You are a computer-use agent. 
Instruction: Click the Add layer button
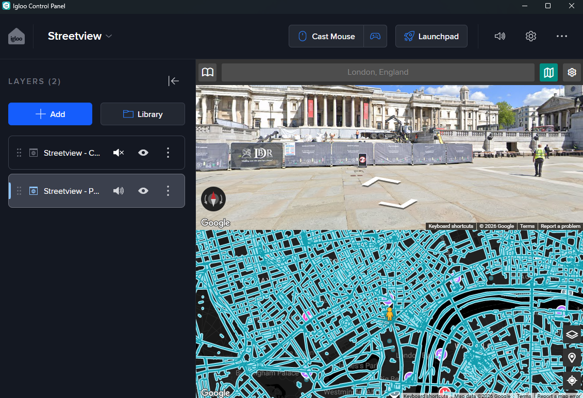[x=50, y=114]
